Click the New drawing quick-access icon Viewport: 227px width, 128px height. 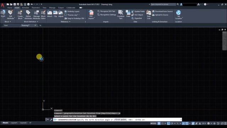(8, 4)
